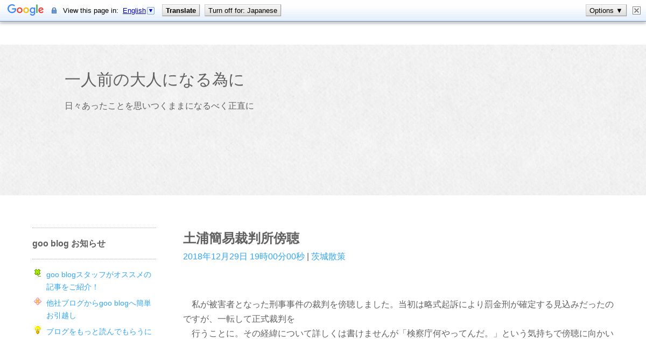Turn off translation for Japanese
The width and height of the screenshot is (646, 339).
[243, 10]
